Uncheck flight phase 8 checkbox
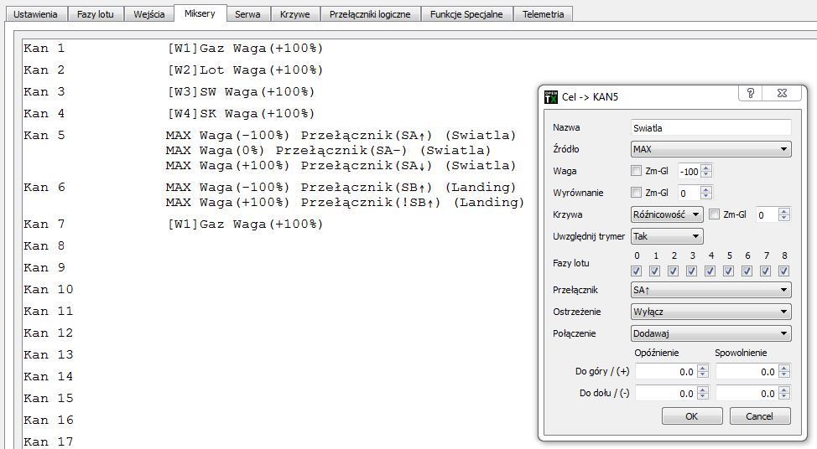817x449 pixels. (783, 271)
